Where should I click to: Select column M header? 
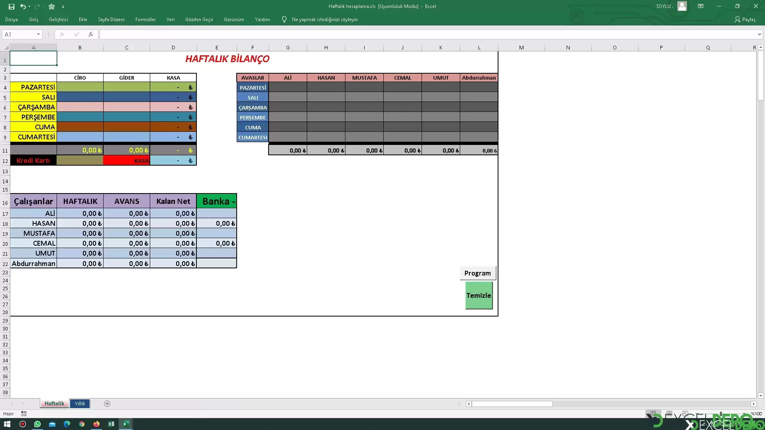pyautogui.click(x=521, y=47)
